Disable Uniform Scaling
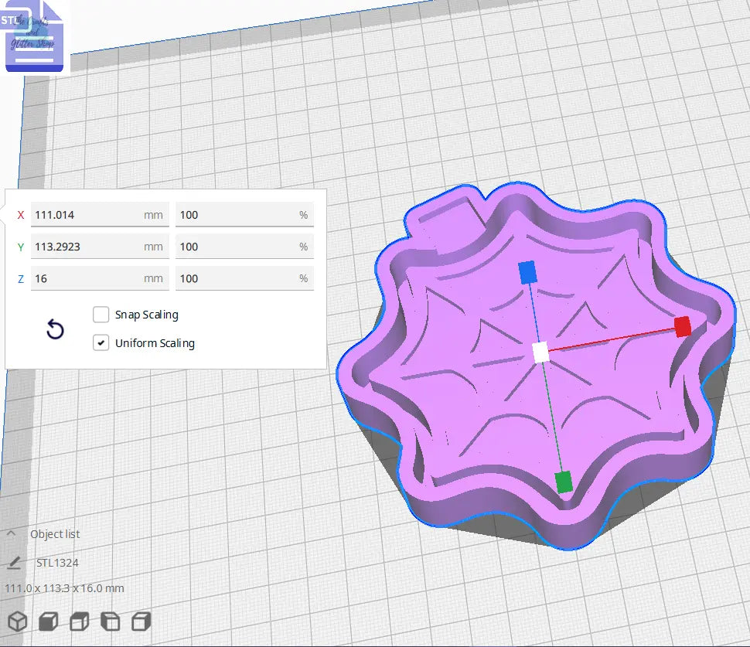Viewport: 750px width, 647px height. point(101,342)
